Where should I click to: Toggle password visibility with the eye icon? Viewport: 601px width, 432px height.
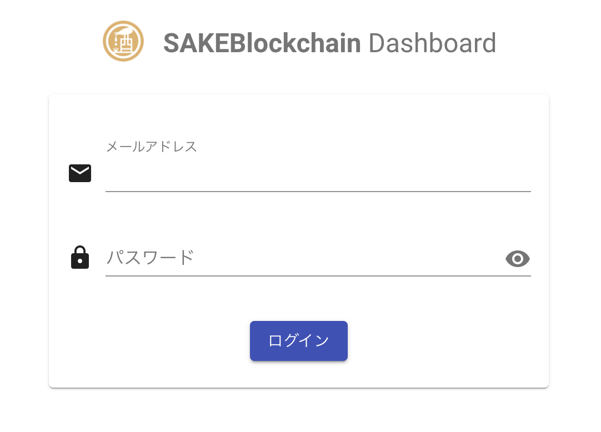(518, 259)
